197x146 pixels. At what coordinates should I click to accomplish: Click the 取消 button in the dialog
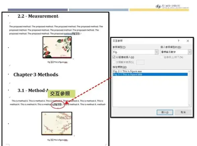pyautogui.click(x=183, y=112)
